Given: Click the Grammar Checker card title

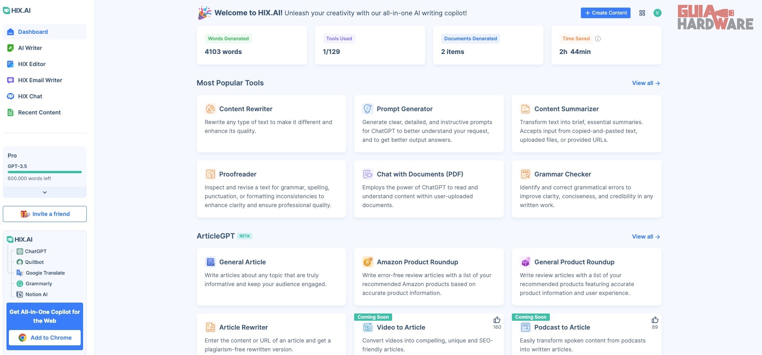Looking at the screenshot, I should 563,174.
